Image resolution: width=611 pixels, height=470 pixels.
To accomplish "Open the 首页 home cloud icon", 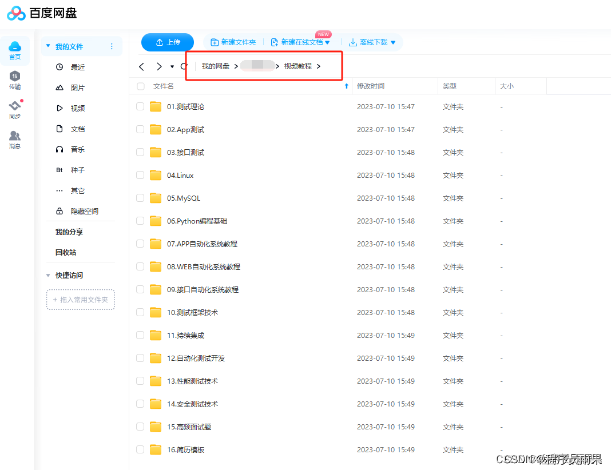I will [x=15, y=50].
